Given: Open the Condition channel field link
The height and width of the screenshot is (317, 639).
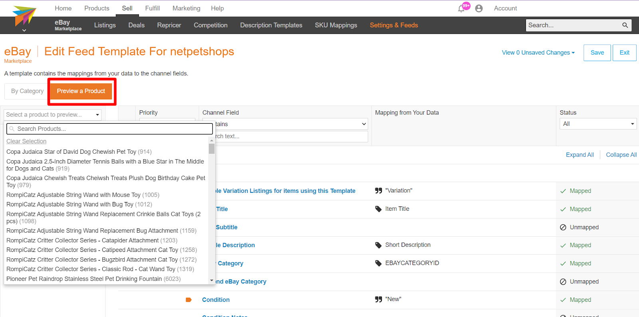Looking at the screenshot, I should click(216, 300).
